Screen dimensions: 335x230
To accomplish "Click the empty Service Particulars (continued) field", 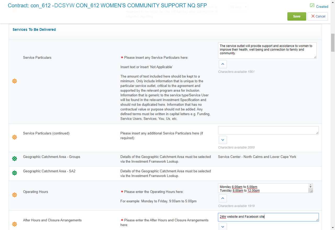I will pos(268,130).
